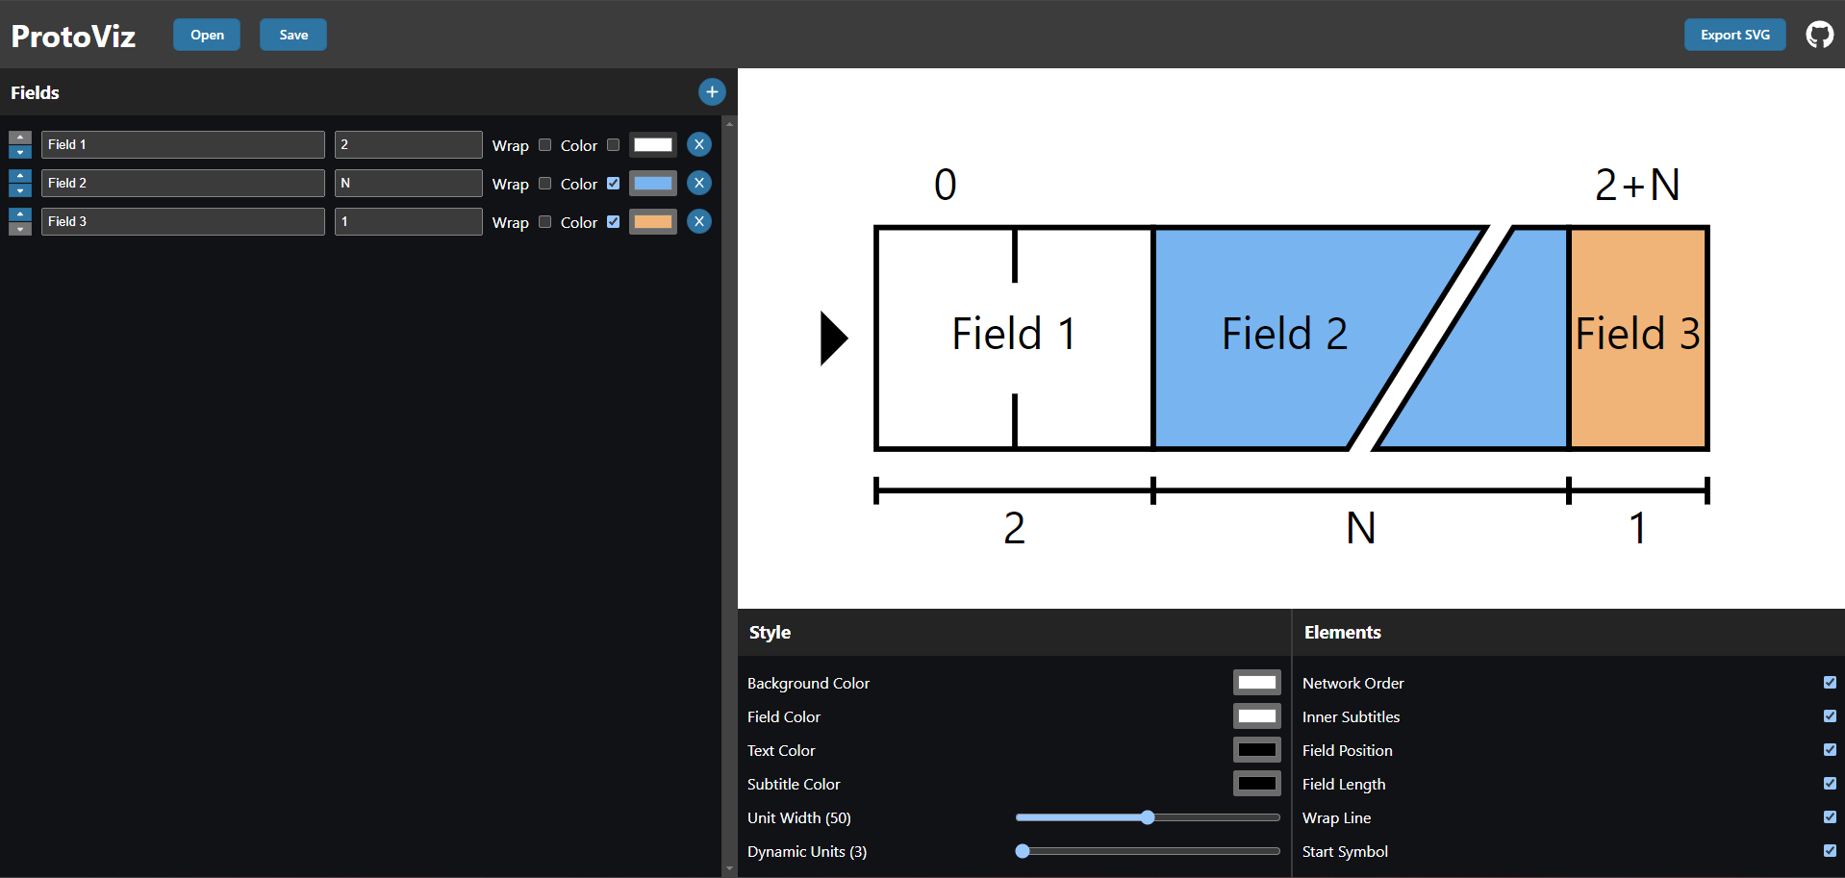Click the Fields panel heading
The image size is (1845, 878).
(x=35, y=93)
